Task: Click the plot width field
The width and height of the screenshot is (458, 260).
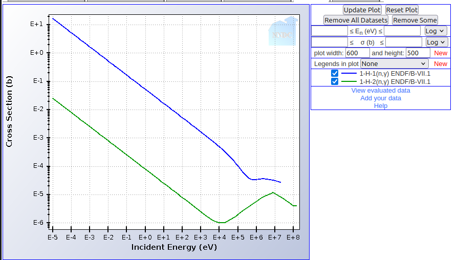Action: click(x=357, y=53)
